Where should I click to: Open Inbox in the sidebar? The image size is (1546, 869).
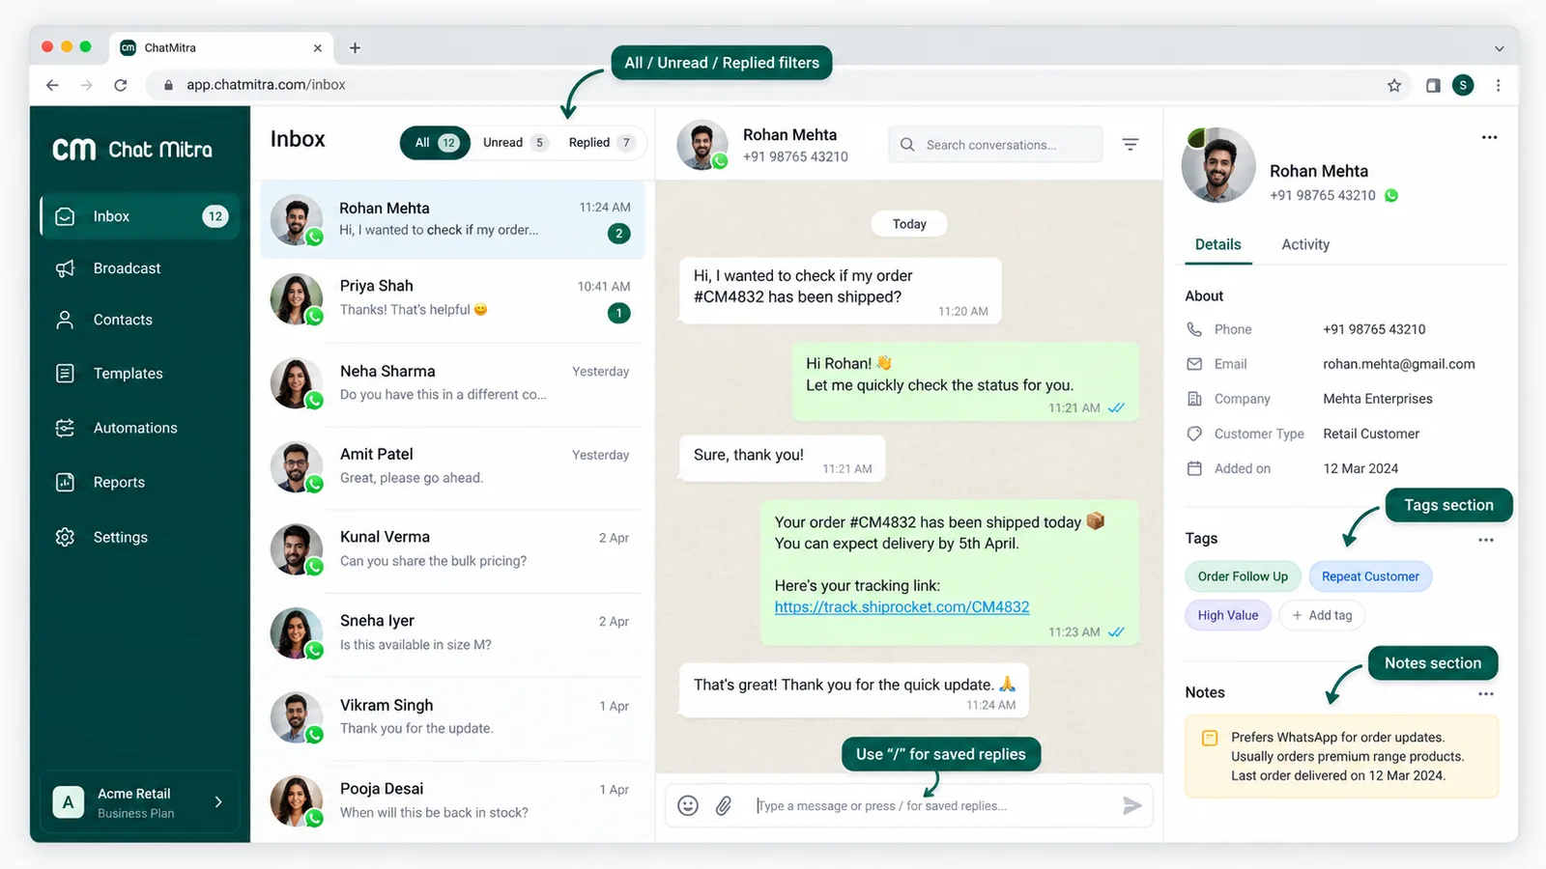pyautogui.click(x=138, y=216)
